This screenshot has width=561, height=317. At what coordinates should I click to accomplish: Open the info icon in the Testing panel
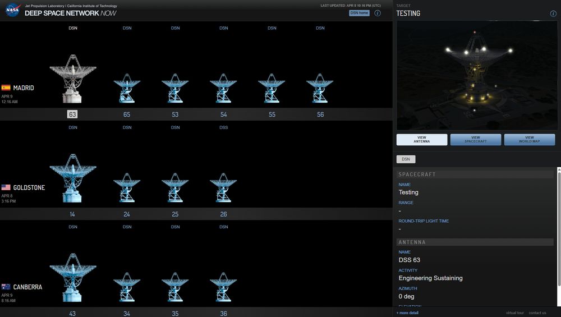(x=553, y=13)
